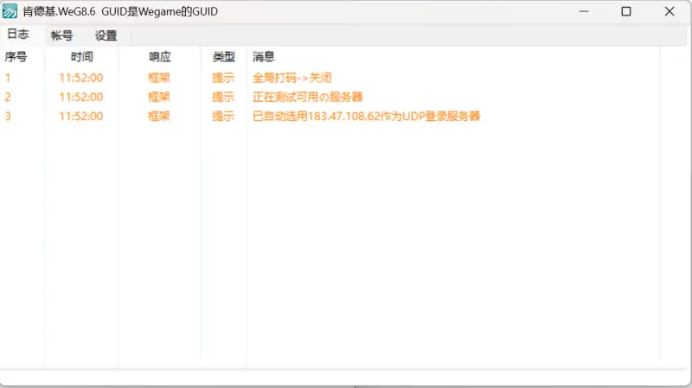Open the 帐号 tab
The width and height of the screenshot is (692, 388).
[x=62, y=35]
